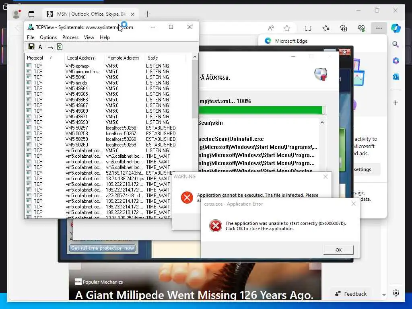This screenshot has height=309, width=412.
Task: Sort by Protocol column header
Action: coord(44,58)
